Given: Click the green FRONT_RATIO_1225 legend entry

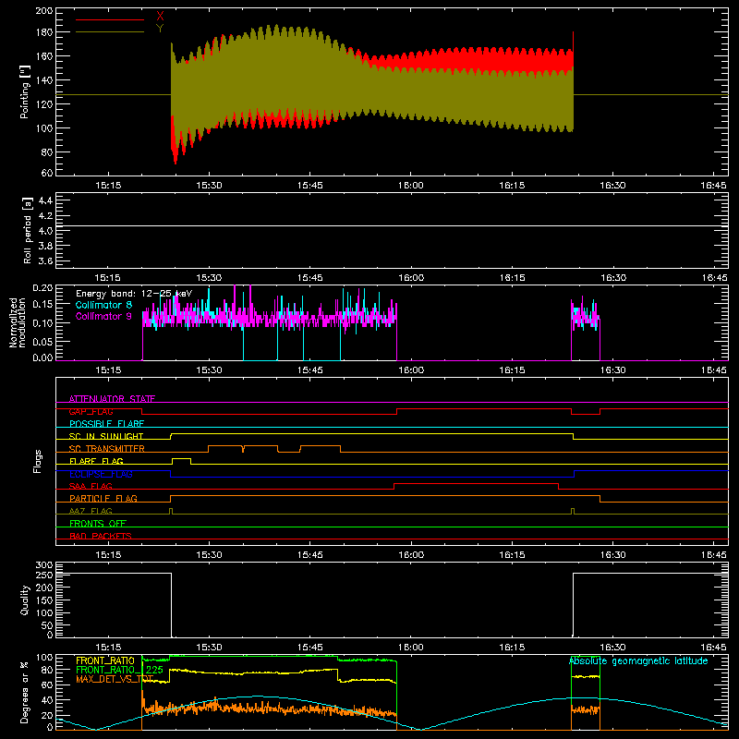Looking at the screenshot, I should (x=120, y=670).
